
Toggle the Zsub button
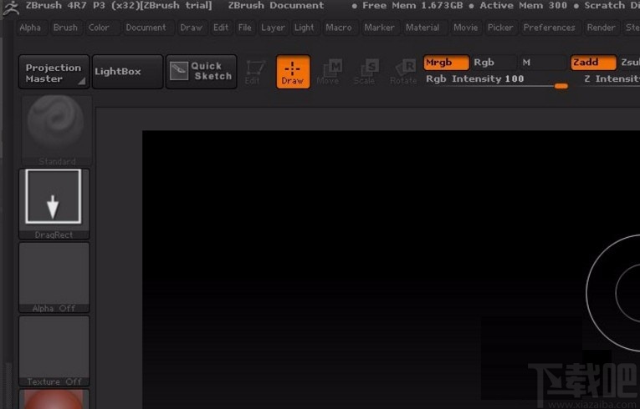[629, 63]
